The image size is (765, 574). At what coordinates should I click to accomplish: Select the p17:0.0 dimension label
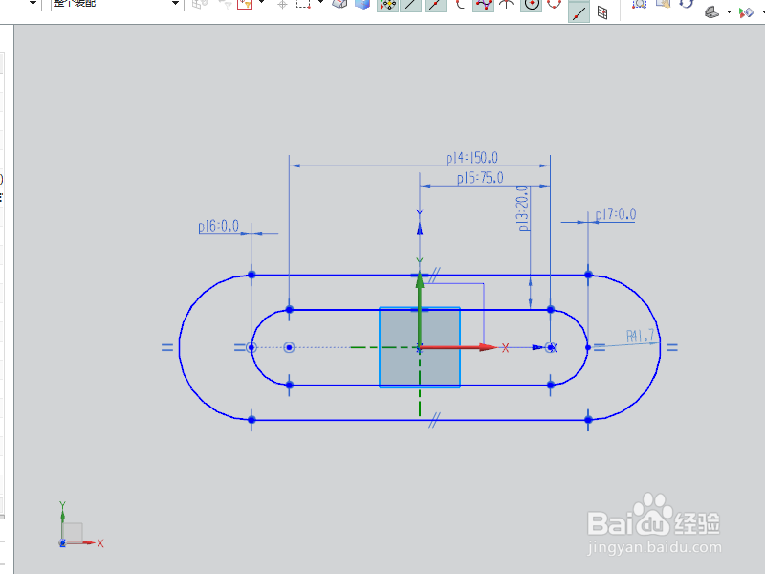[x=616, y=214]
